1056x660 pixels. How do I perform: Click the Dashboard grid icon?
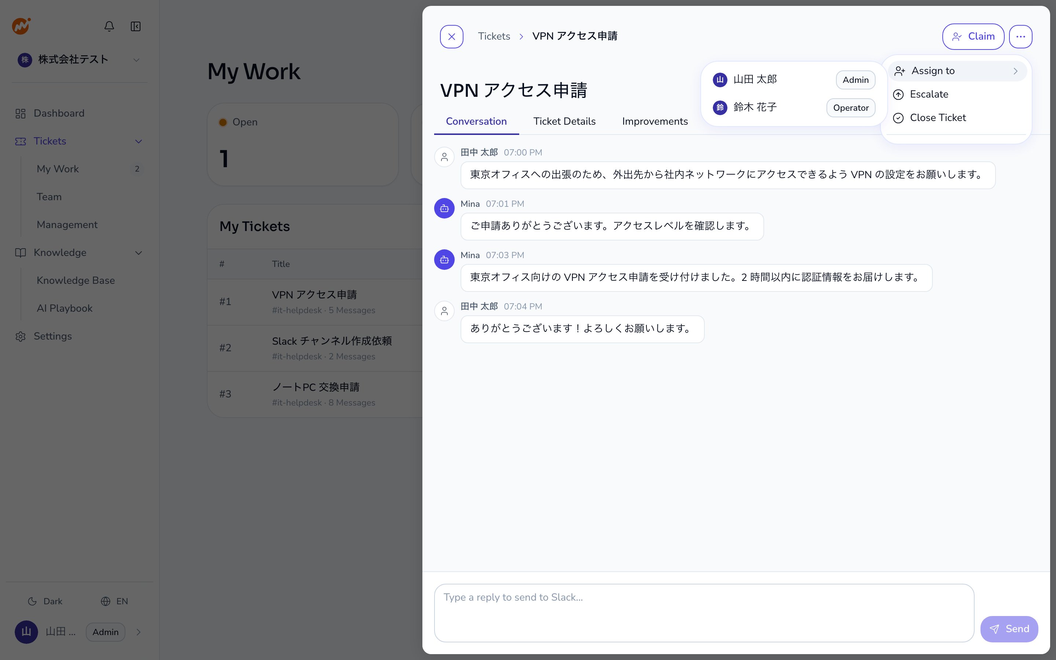(21, 114)
